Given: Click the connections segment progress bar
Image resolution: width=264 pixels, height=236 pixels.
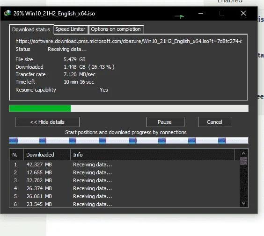Looking at the screenshot, I should (129, 141).
